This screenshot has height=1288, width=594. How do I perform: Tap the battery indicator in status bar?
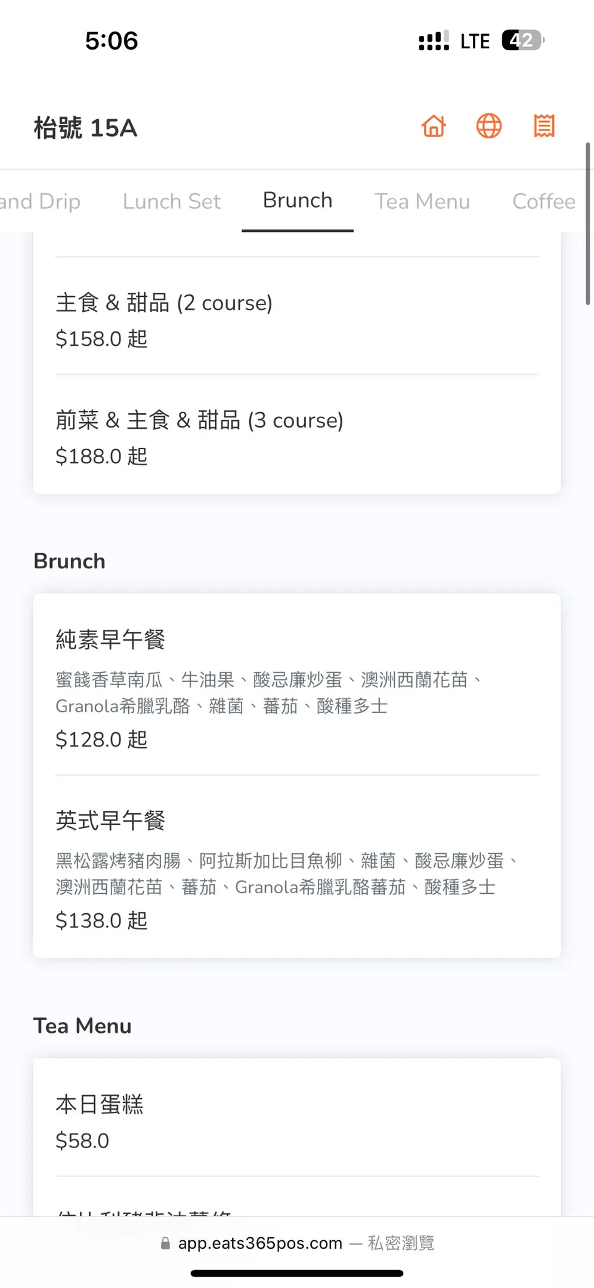coord(522,41)
